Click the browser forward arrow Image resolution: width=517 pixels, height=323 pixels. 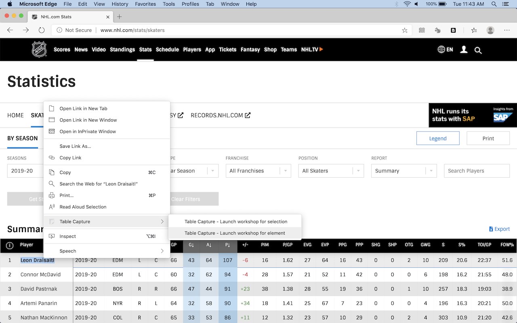point(26,30)
